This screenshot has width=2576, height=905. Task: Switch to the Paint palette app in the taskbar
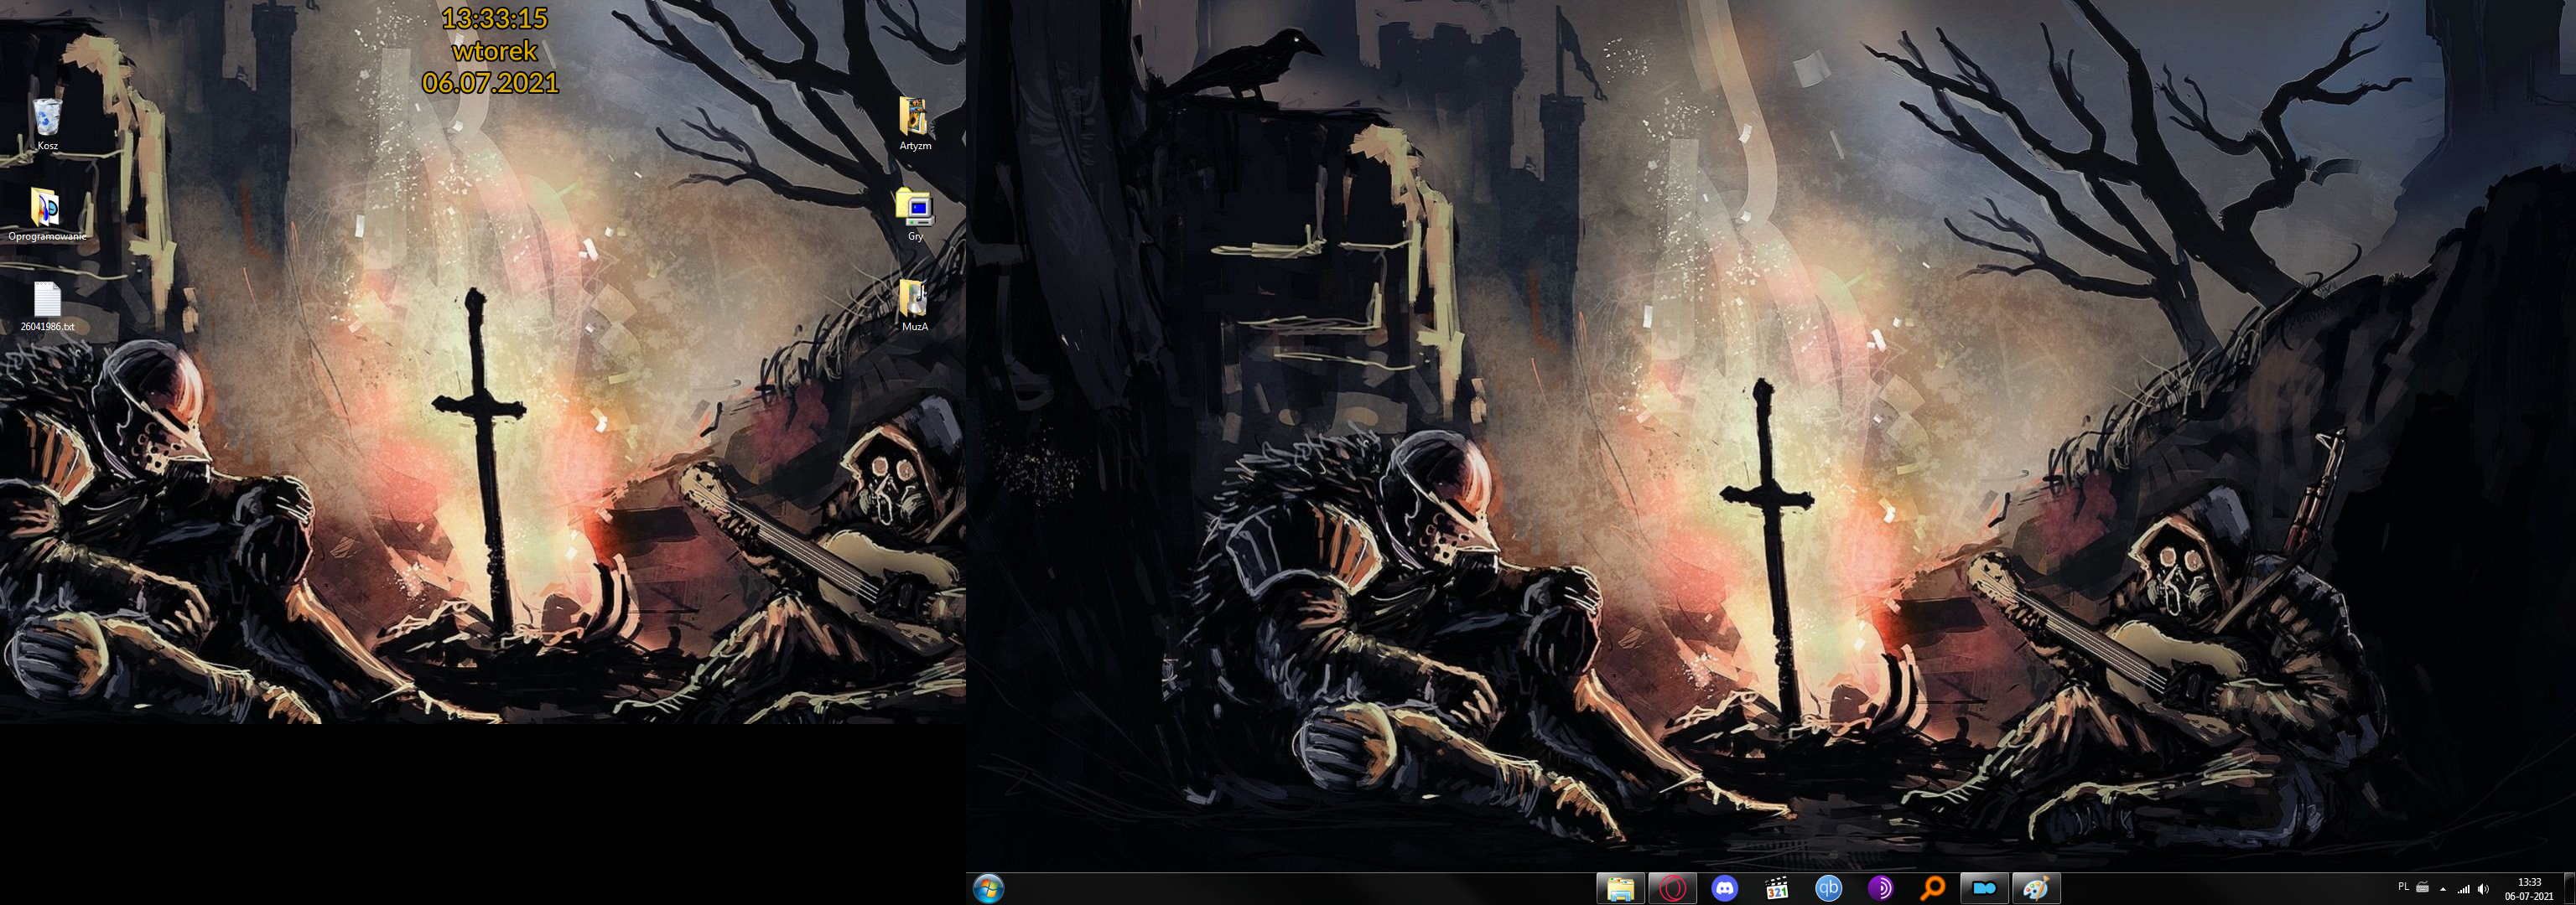[x=2036, y=888]
